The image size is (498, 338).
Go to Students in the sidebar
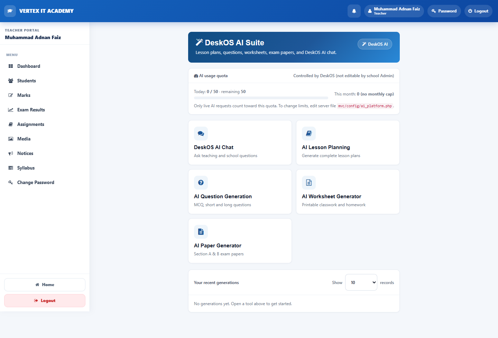[x=45, y=81]
